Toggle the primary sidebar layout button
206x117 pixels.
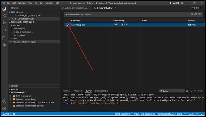(171, 3)
